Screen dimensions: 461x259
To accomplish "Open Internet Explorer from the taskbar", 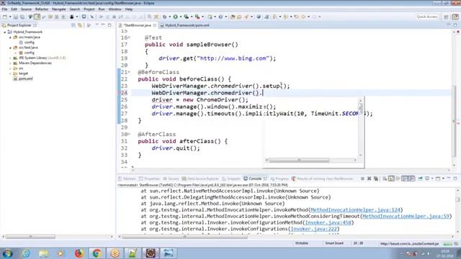I will pyautogui.click(x=26, y=253).
